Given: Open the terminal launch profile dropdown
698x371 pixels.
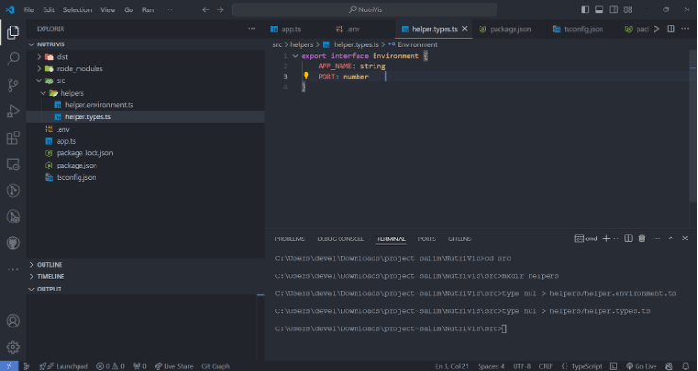Looking at the screenshot, I should pyautogui.click(x=616, y=238).
